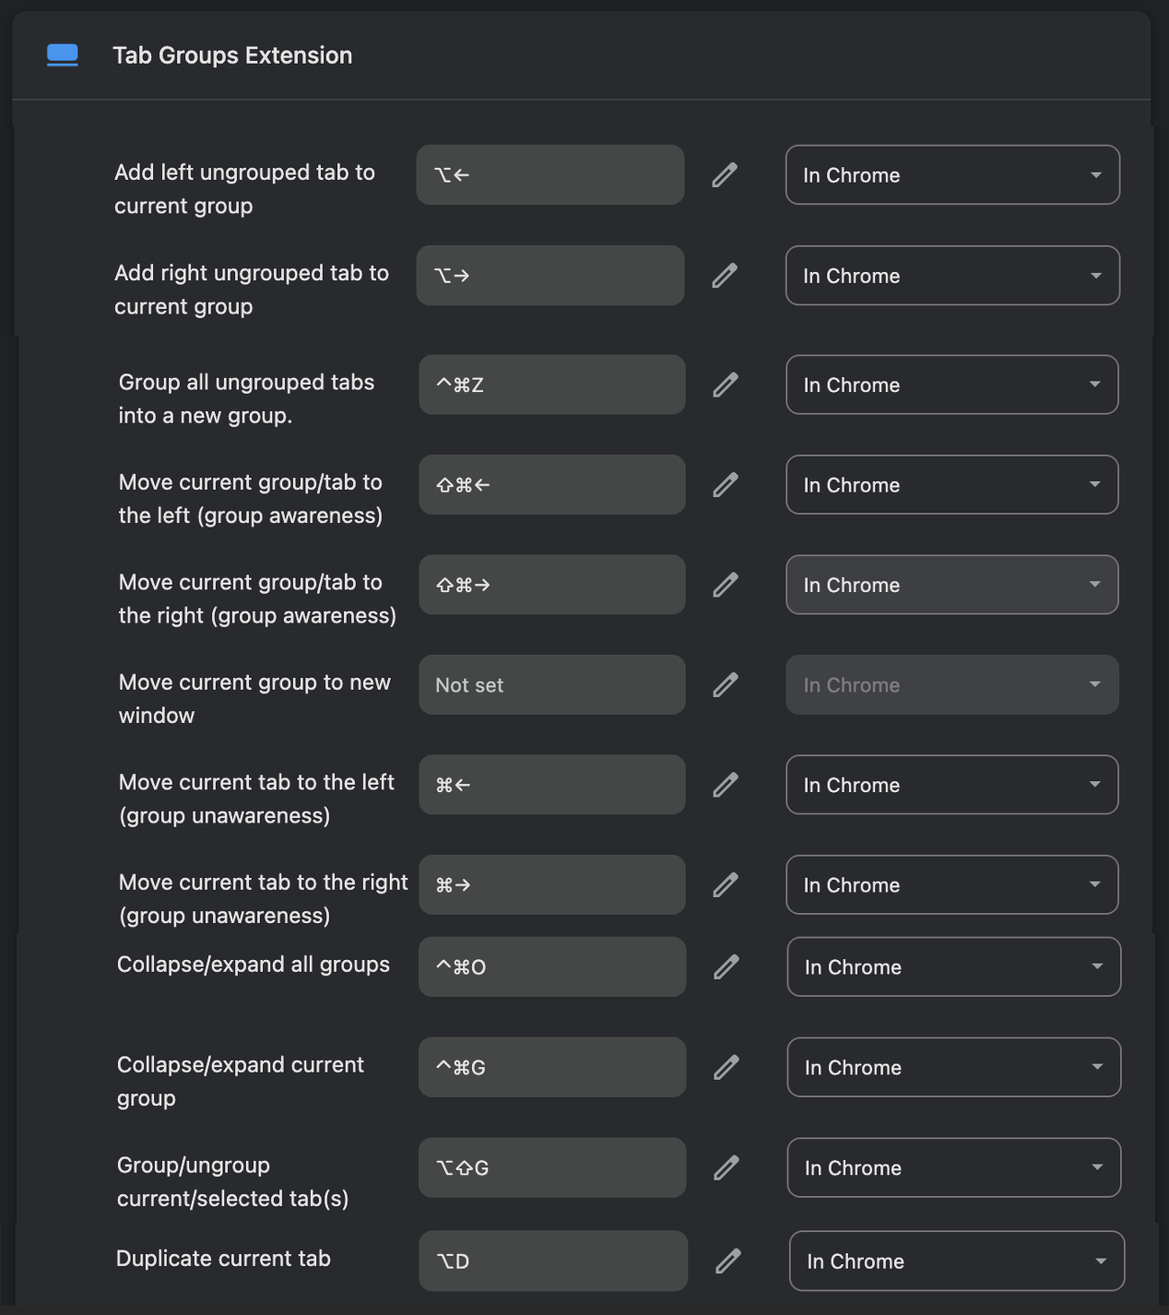Click the ⇧⌘← shortcut field
This screenshot has width=1169, height=1315.
(x=551, y=485)
